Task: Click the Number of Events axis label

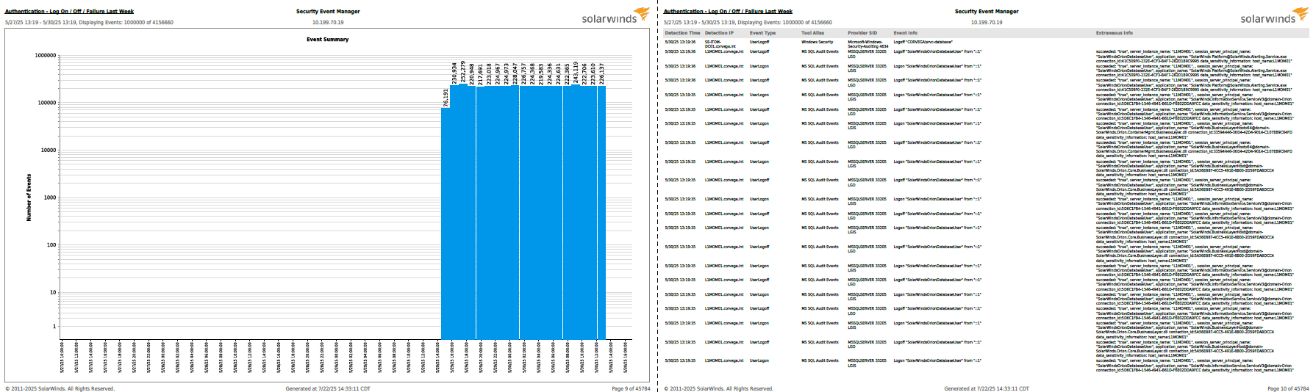Action: 29,197
